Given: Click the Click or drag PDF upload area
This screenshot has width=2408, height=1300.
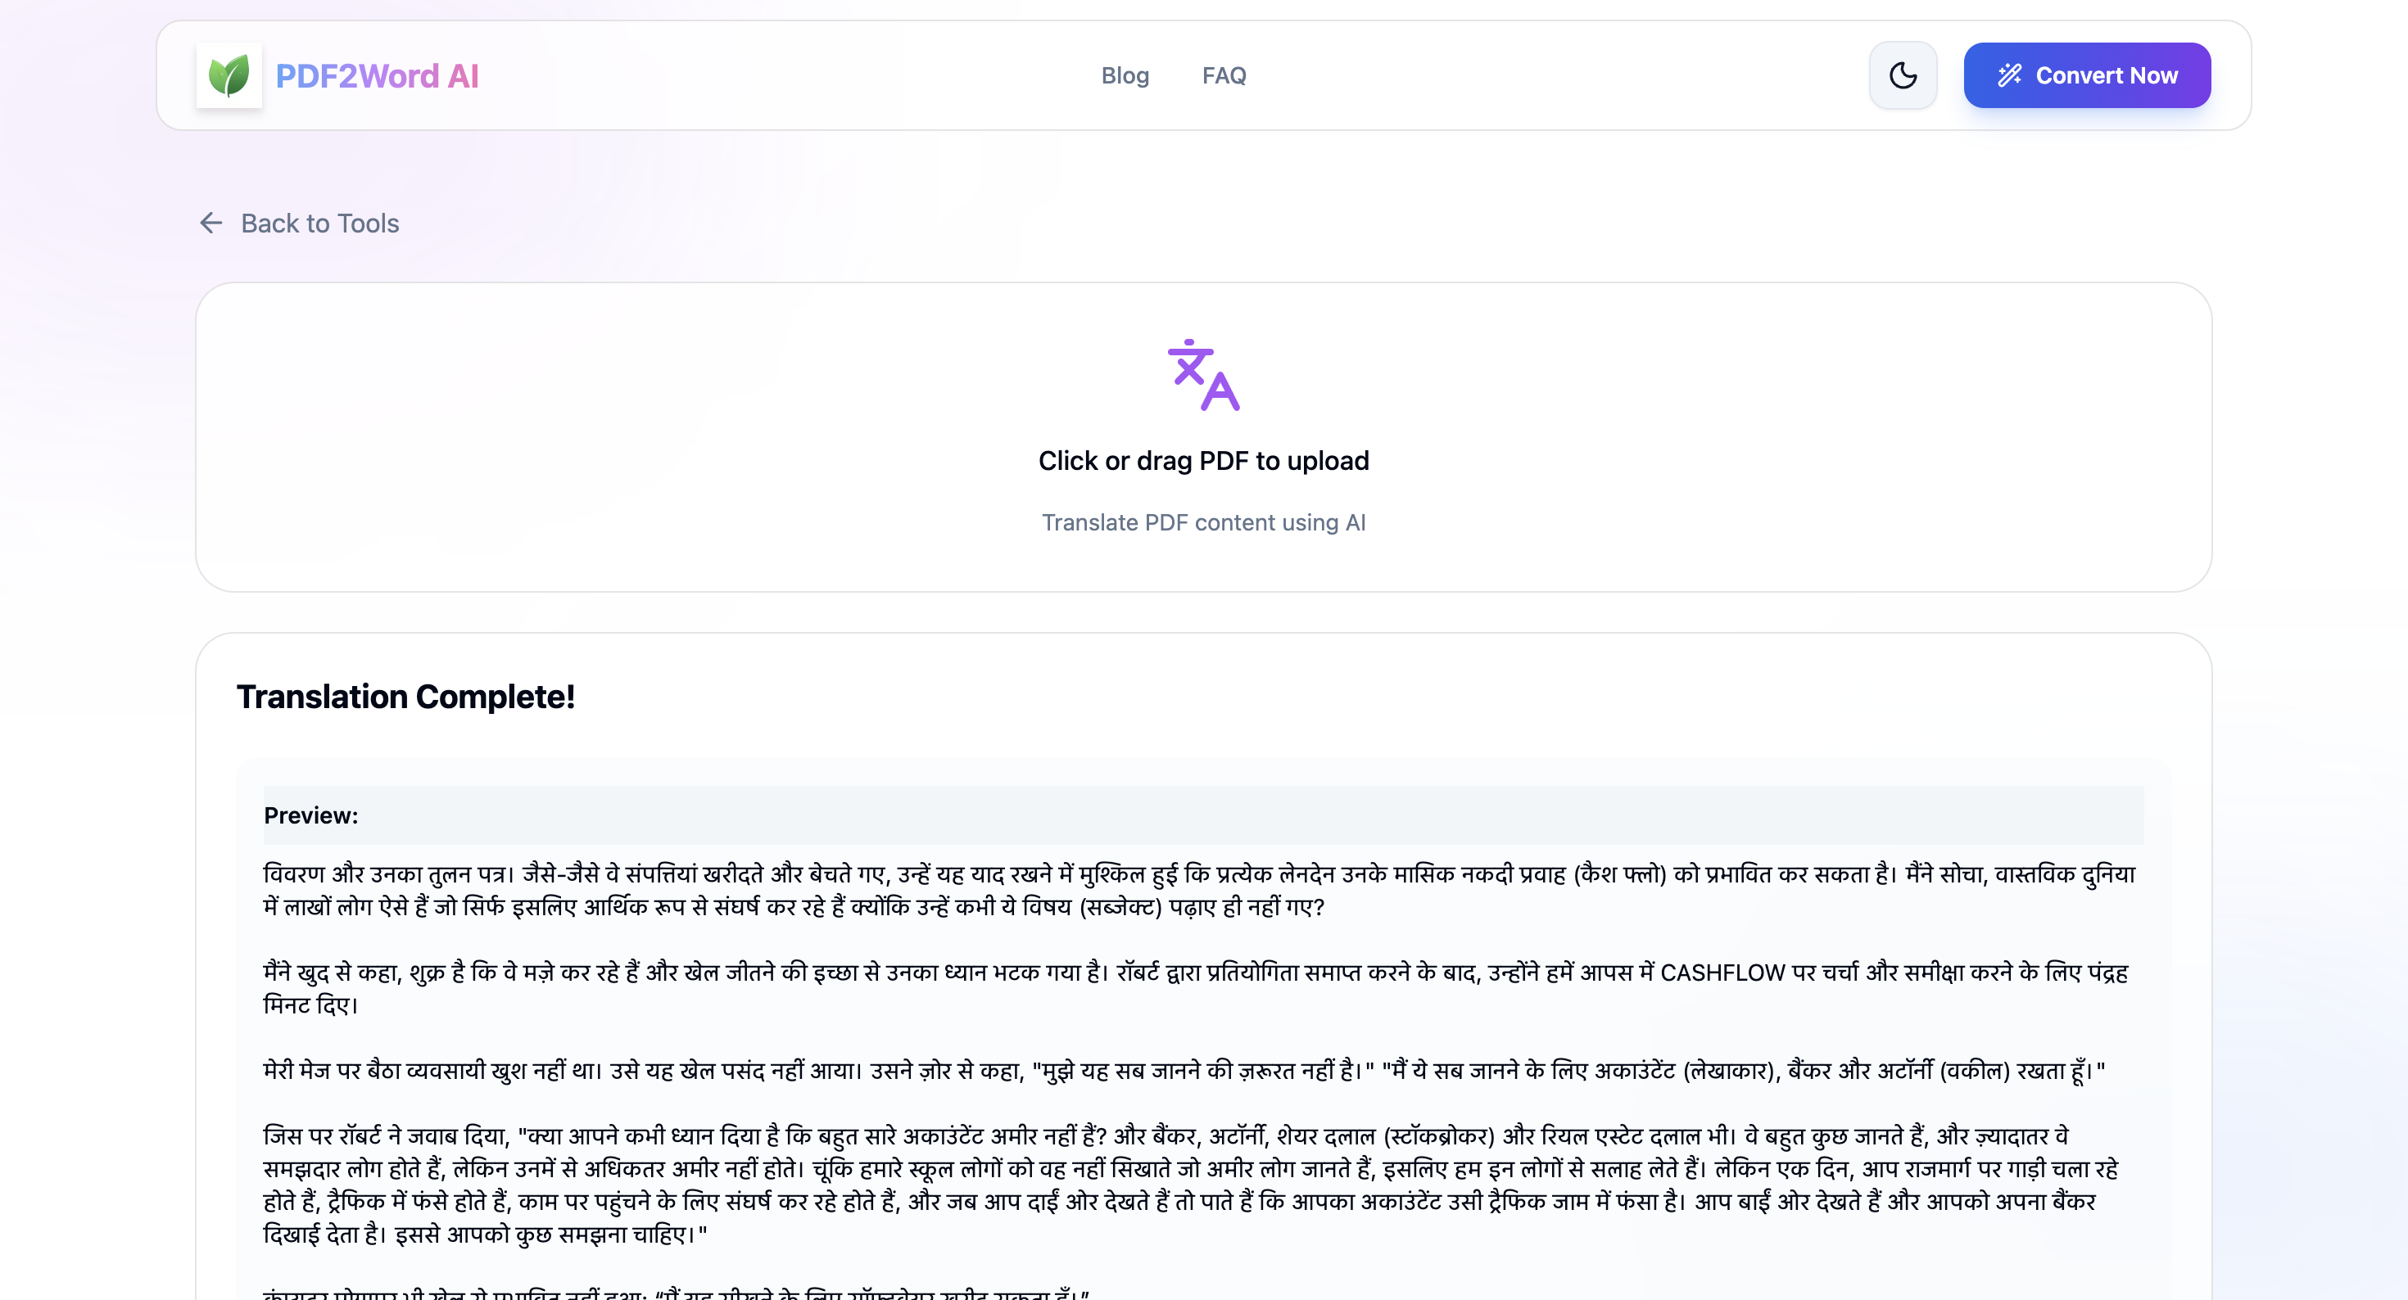Looking at the screenshot, I should tap(1204, 437).
